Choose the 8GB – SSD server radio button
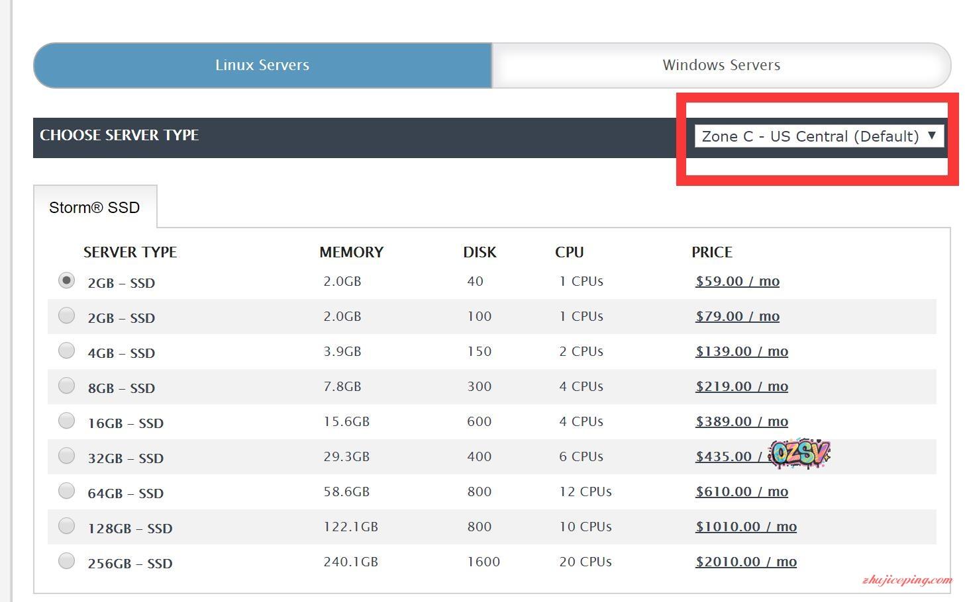Viewport: 965px width, 602px height. 66,386
